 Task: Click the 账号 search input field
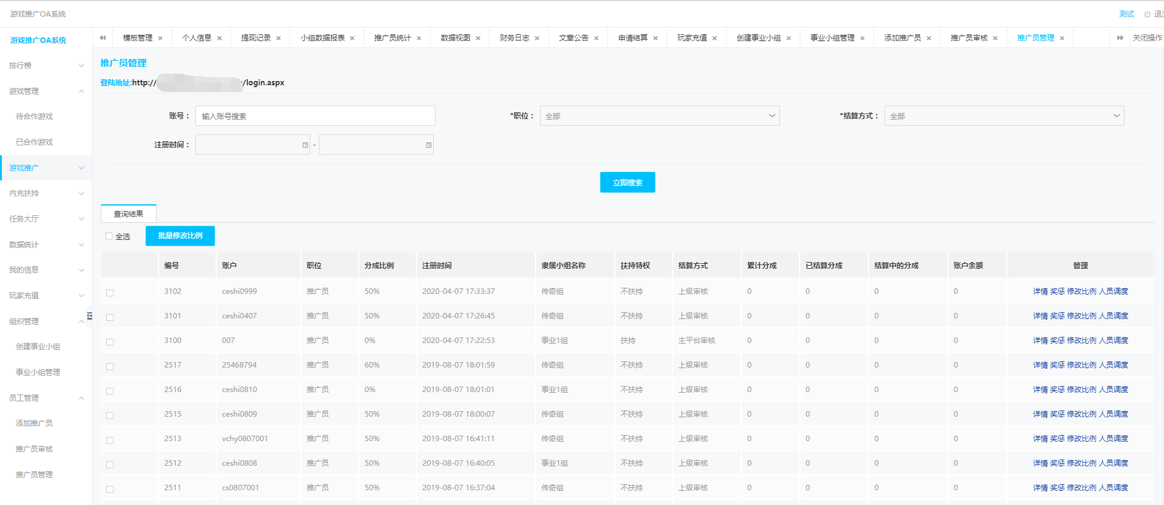[x=314, y=116]
